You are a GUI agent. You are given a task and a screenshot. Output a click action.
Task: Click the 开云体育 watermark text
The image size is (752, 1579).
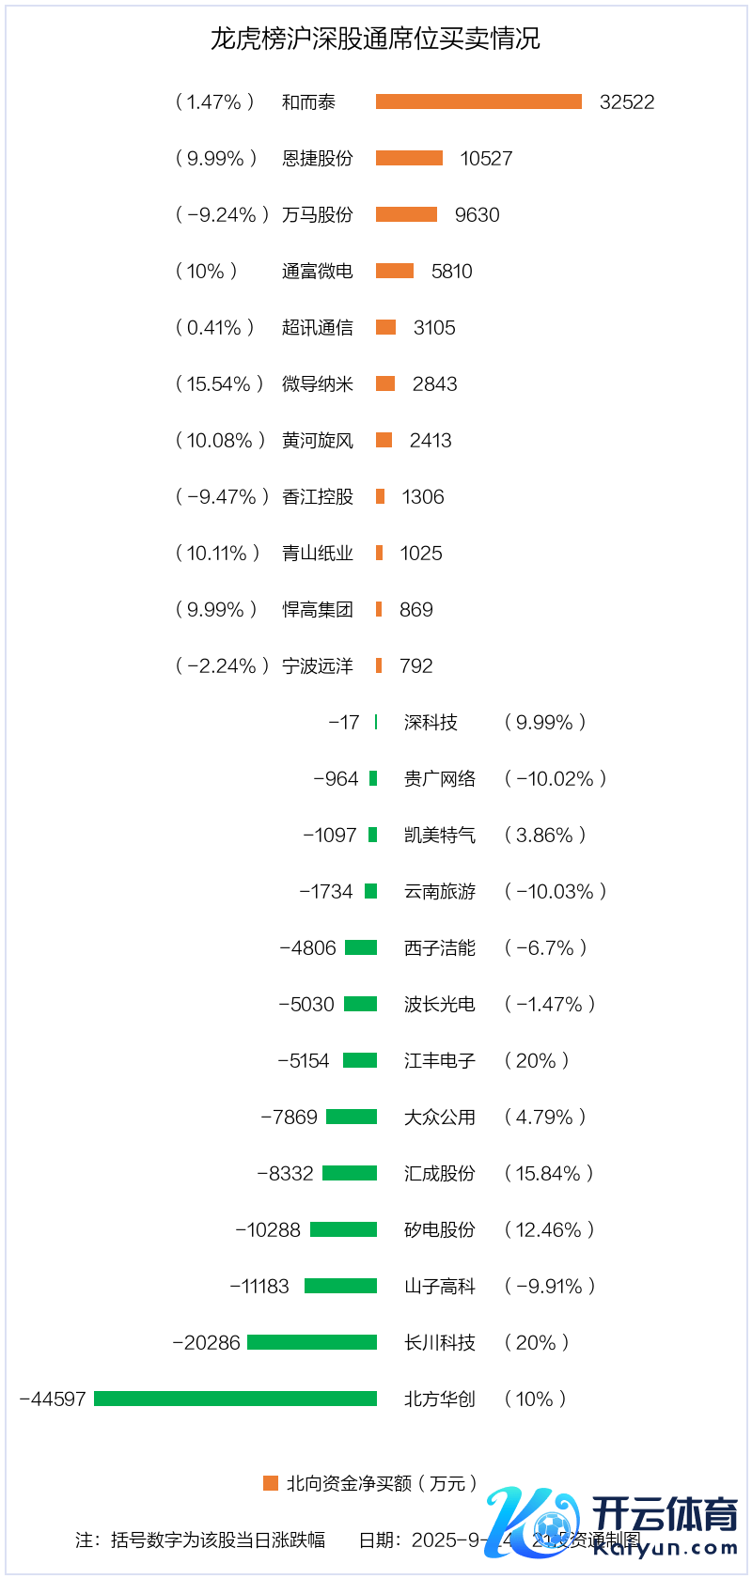(664, 1515)
